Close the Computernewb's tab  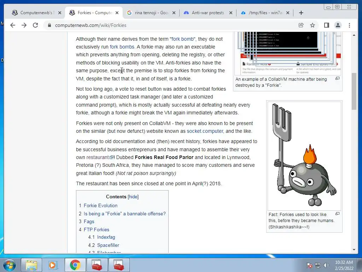(60, 13)
